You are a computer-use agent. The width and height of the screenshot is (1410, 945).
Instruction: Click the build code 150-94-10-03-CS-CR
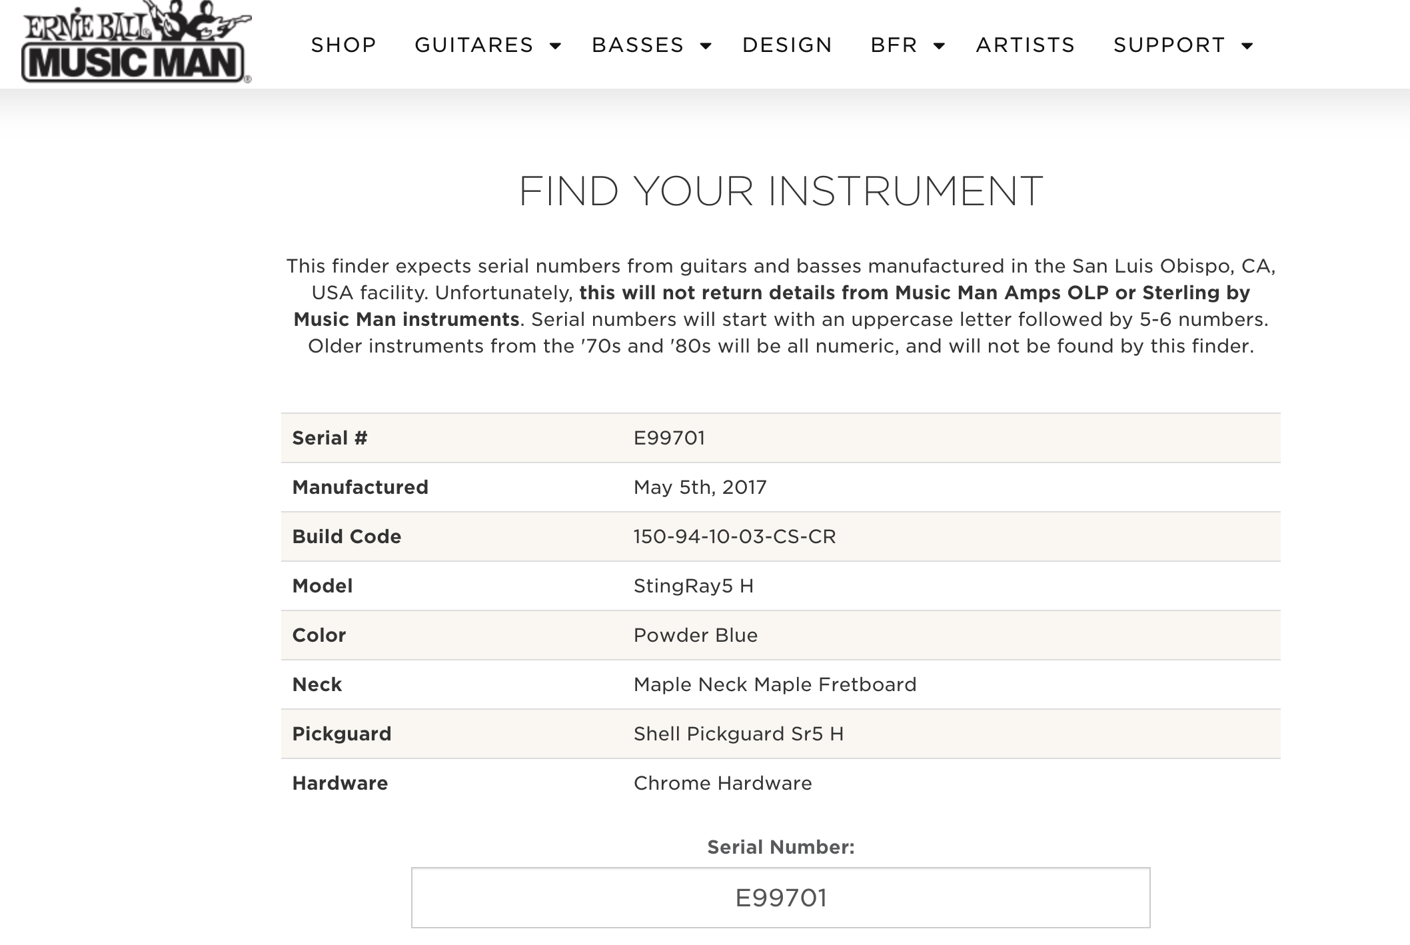pyautogui.click(x=734, y=536)
